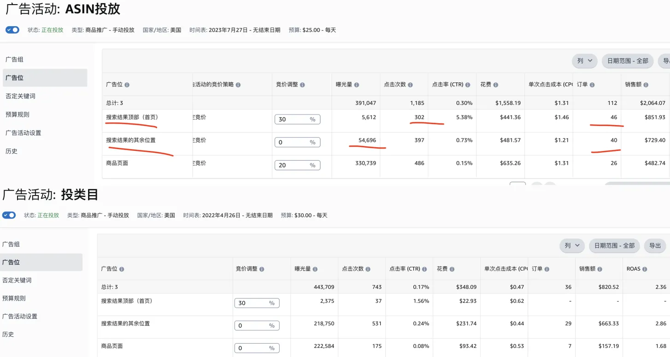This screenshot has width=670, height=357.
Task: Switch to the 否定关键词 sidebar section
Action: 21,96
